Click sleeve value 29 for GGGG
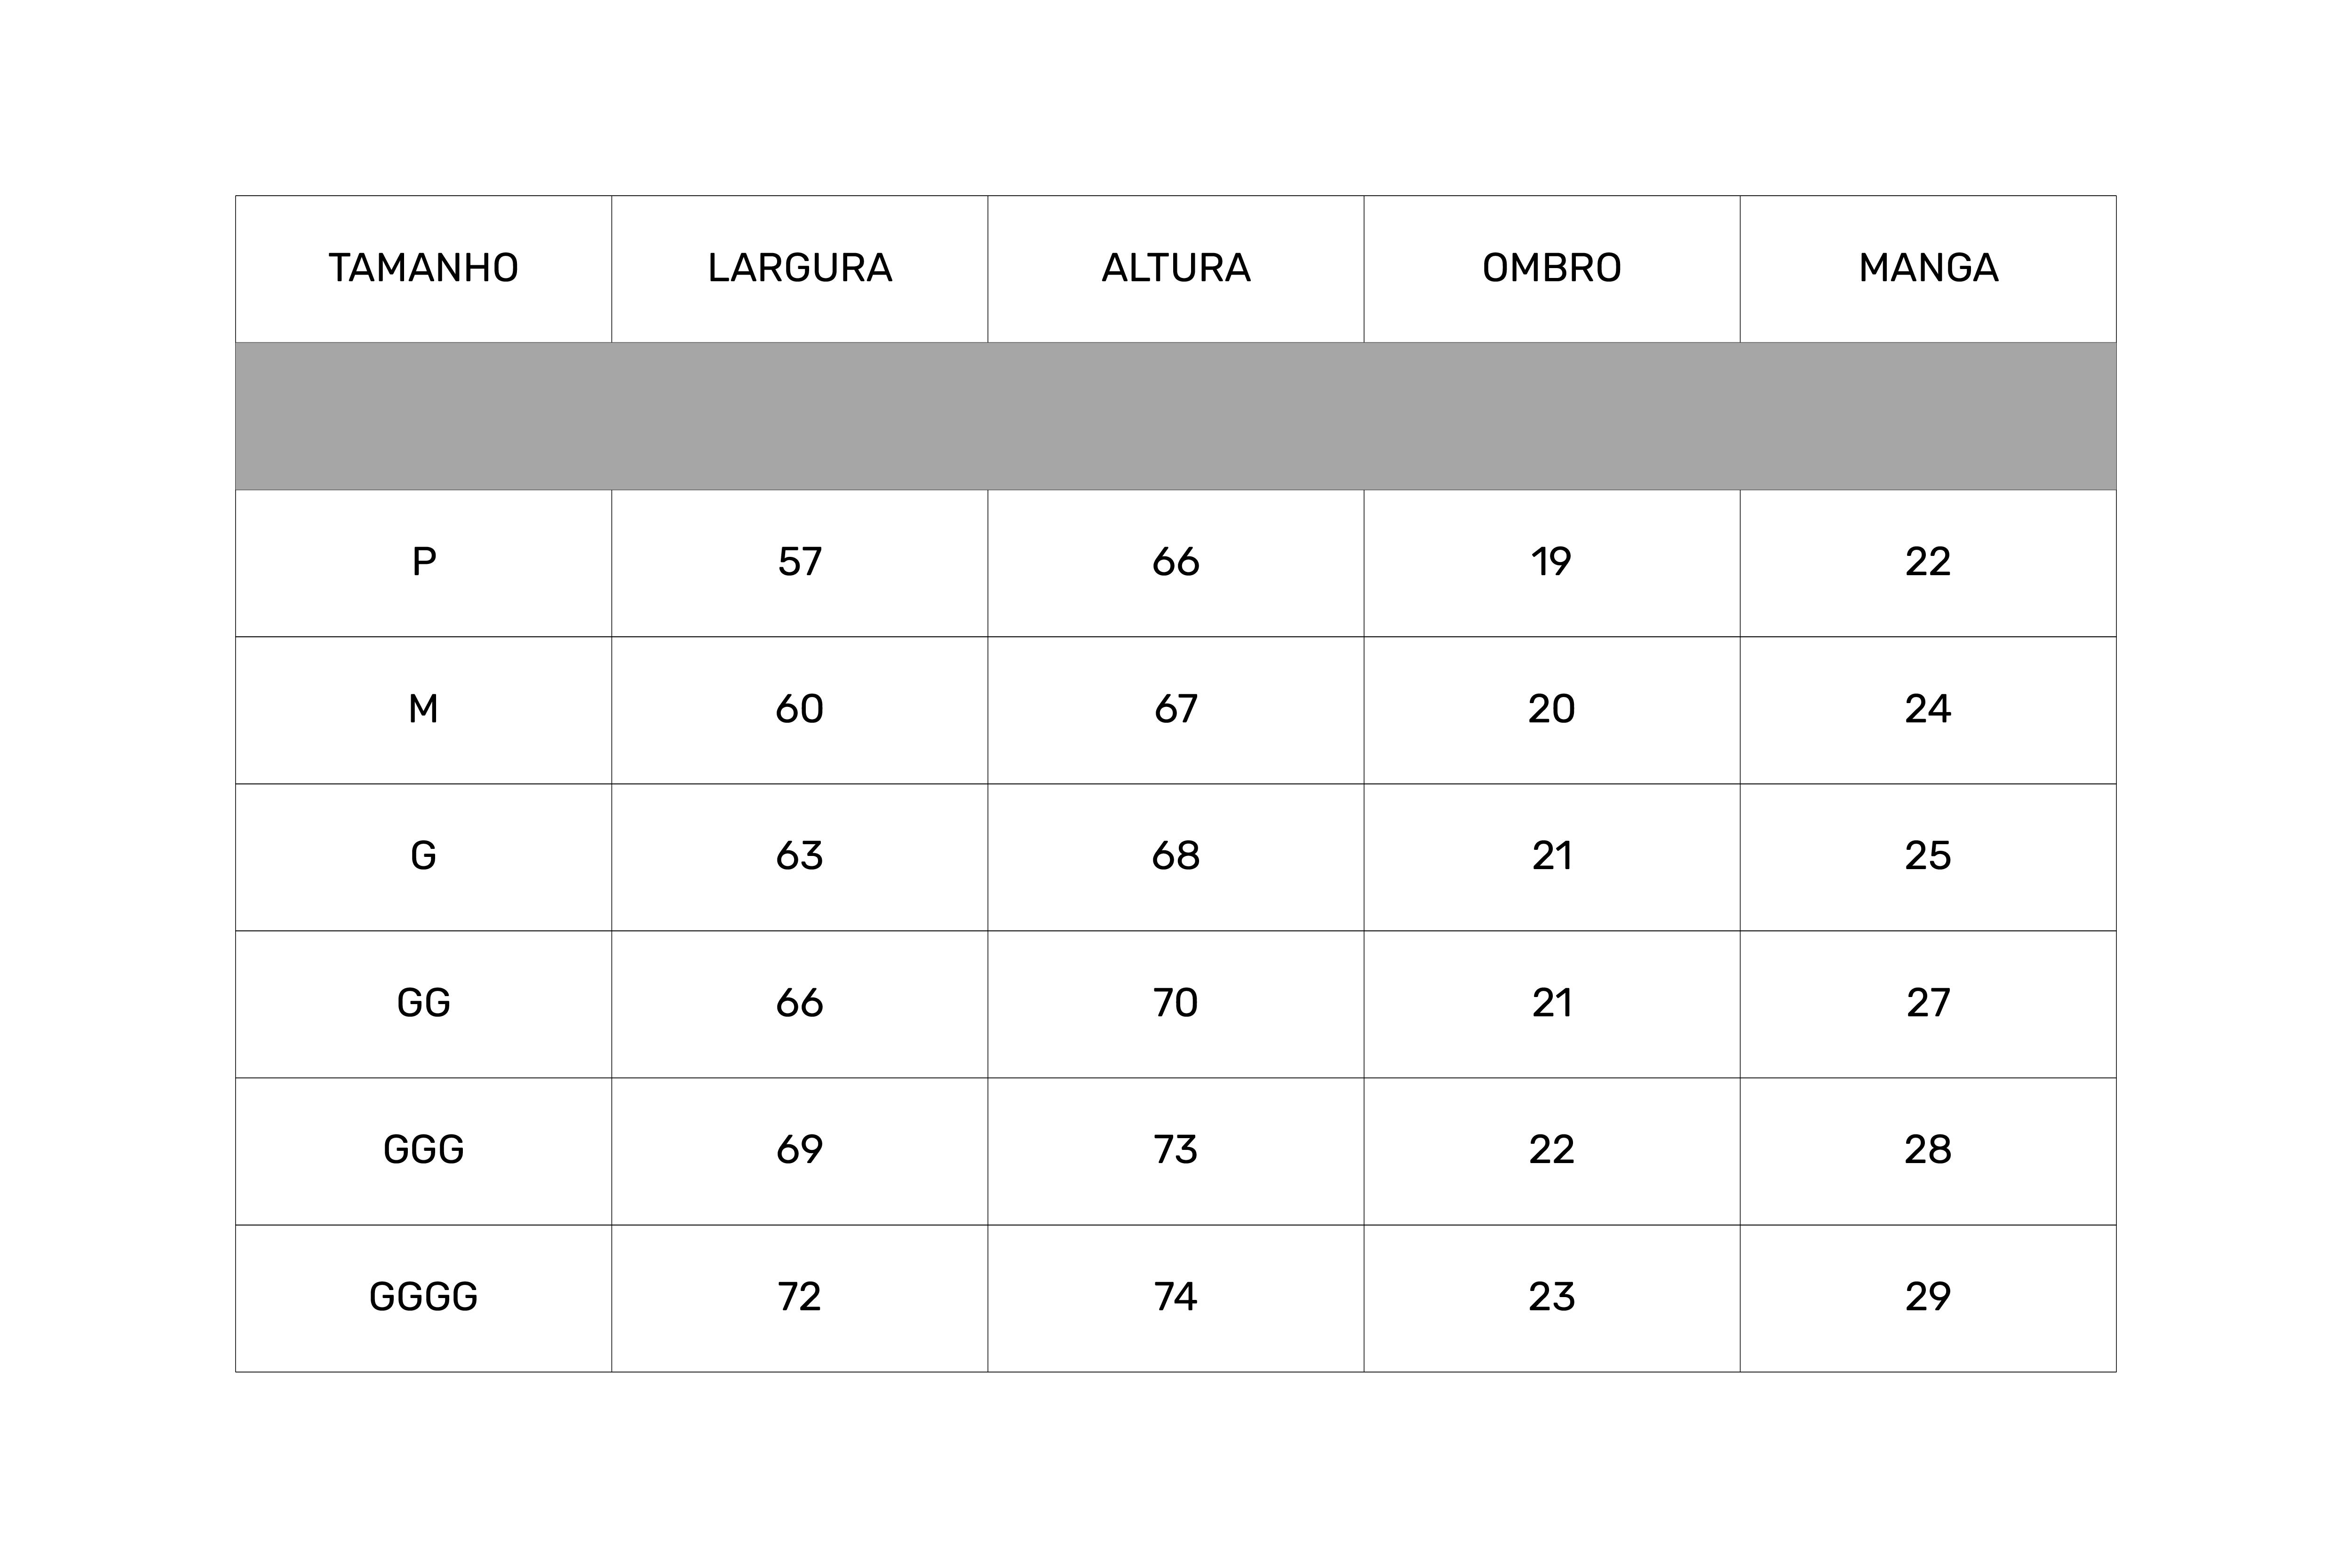The width and height of the screenshot is (2352, 1568). 1927,1297
